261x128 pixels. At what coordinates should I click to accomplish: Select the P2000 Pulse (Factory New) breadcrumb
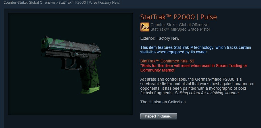coord(89,3)
